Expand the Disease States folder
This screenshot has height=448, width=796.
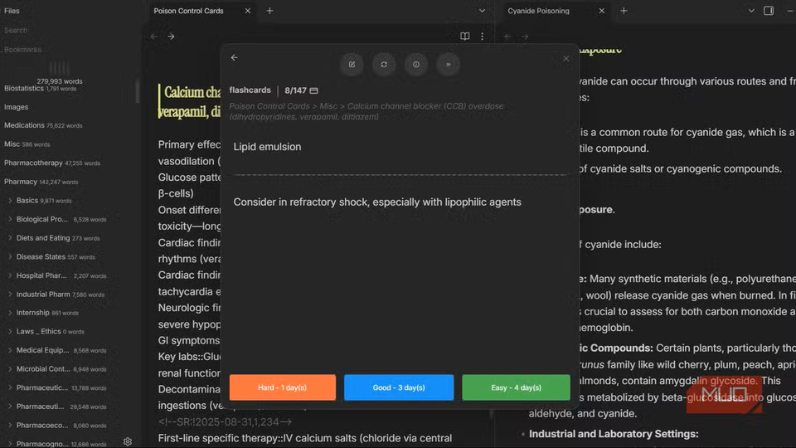coord(10,257)
